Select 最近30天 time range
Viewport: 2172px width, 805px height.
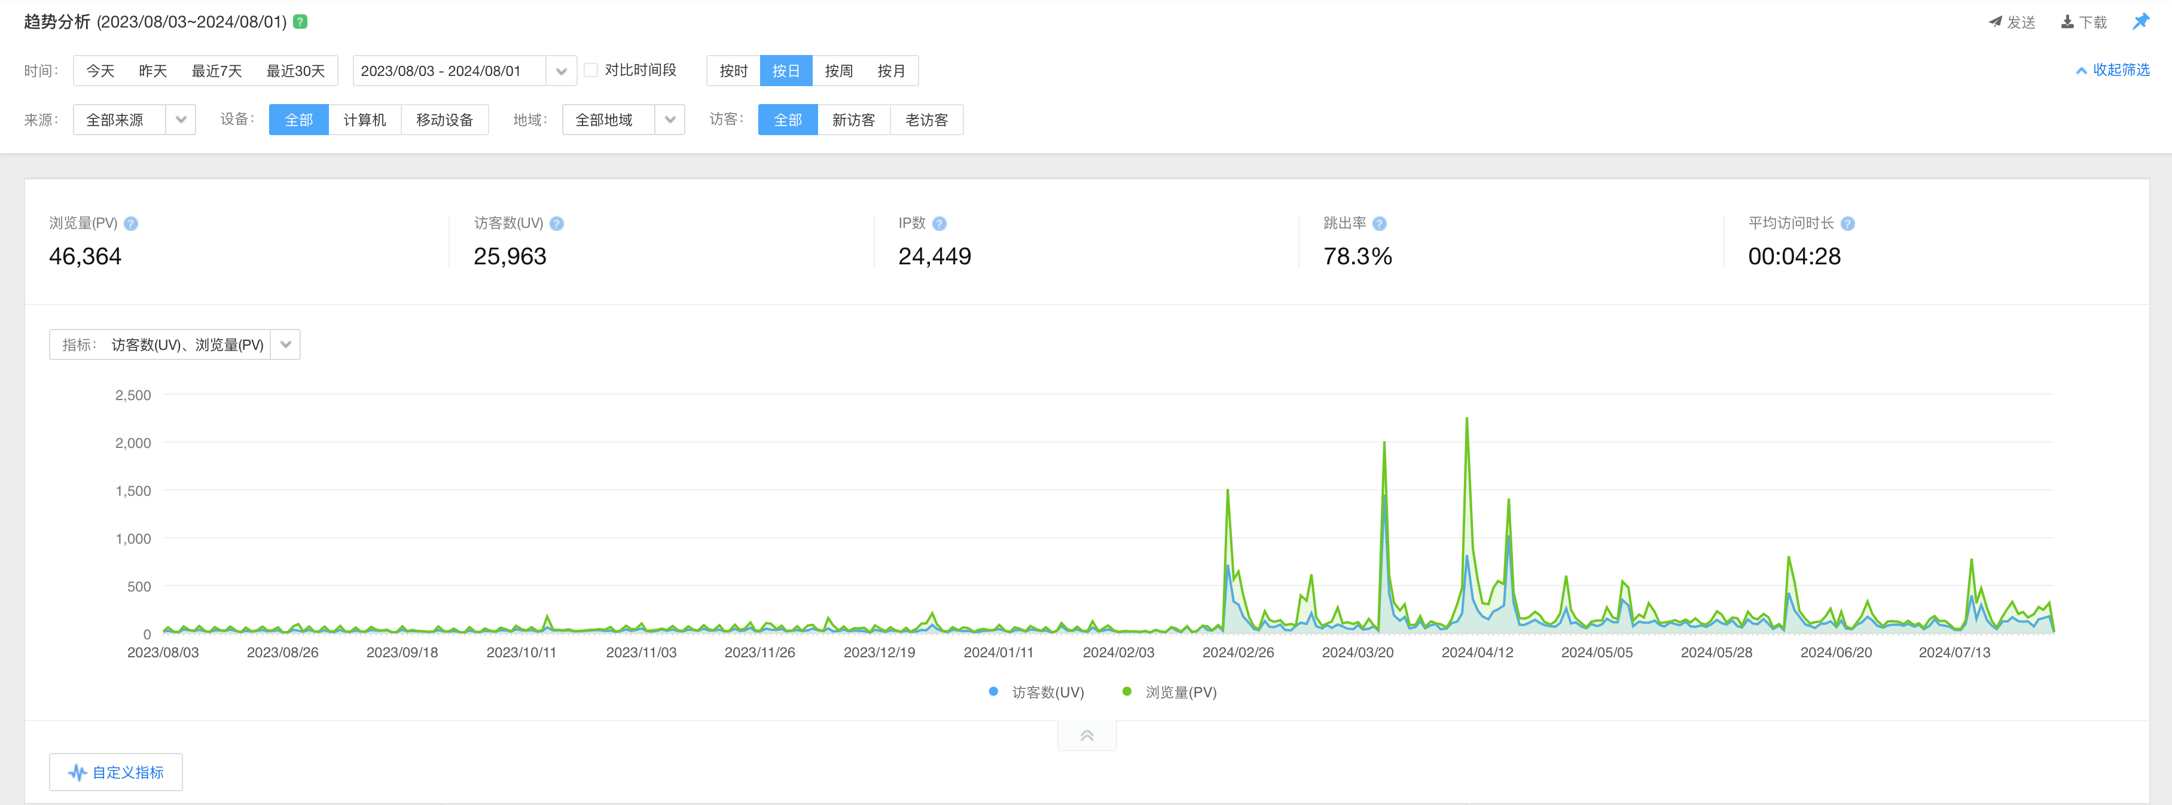coord(296,71)
